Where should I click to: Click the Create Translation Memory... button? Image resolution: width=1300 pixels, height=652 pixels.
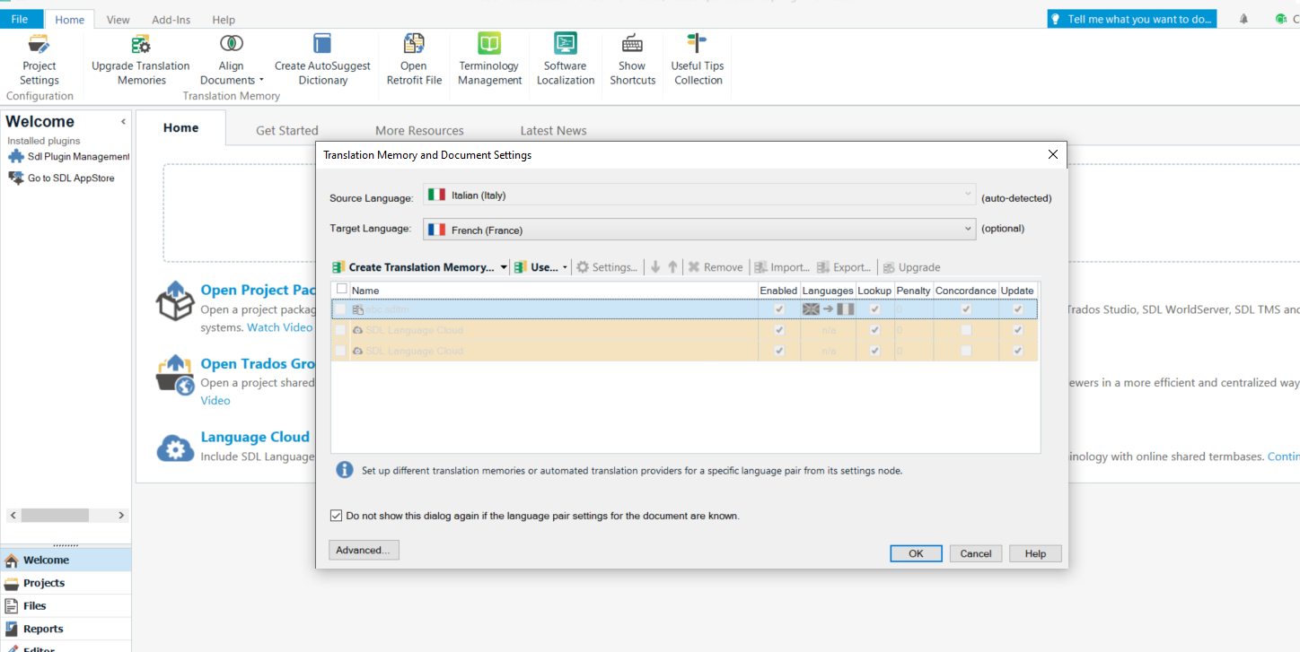(x=413, y=267)
